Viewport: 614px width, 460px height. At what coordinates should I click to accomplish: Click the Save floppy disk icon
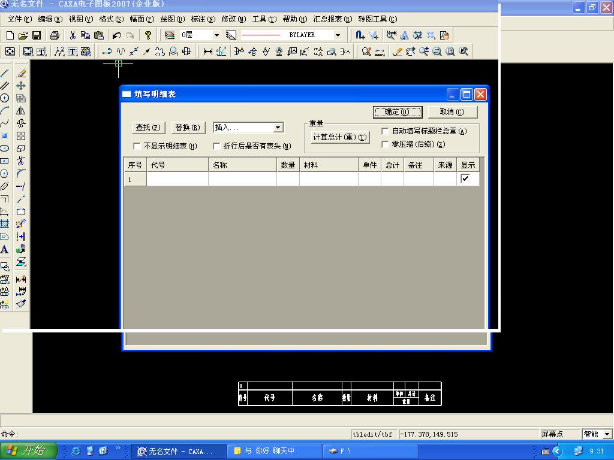(x=37, y=35)
